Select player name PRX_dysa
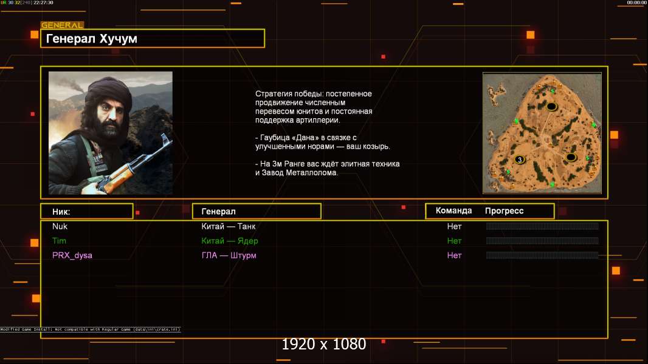The image size is (648, 364). tap(72, 255)
